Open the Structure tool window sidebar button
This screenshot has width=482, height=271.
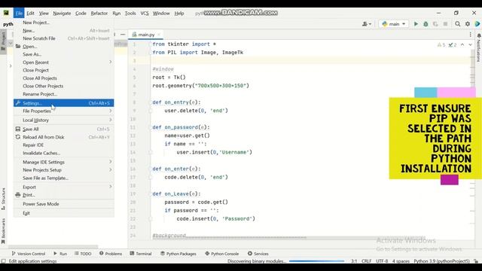point(3,199)
